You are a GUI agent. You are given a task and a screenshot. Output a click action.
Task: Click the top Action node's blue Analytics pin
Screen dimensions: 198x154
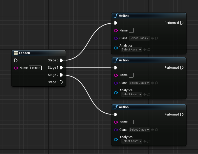click(116, 48)
